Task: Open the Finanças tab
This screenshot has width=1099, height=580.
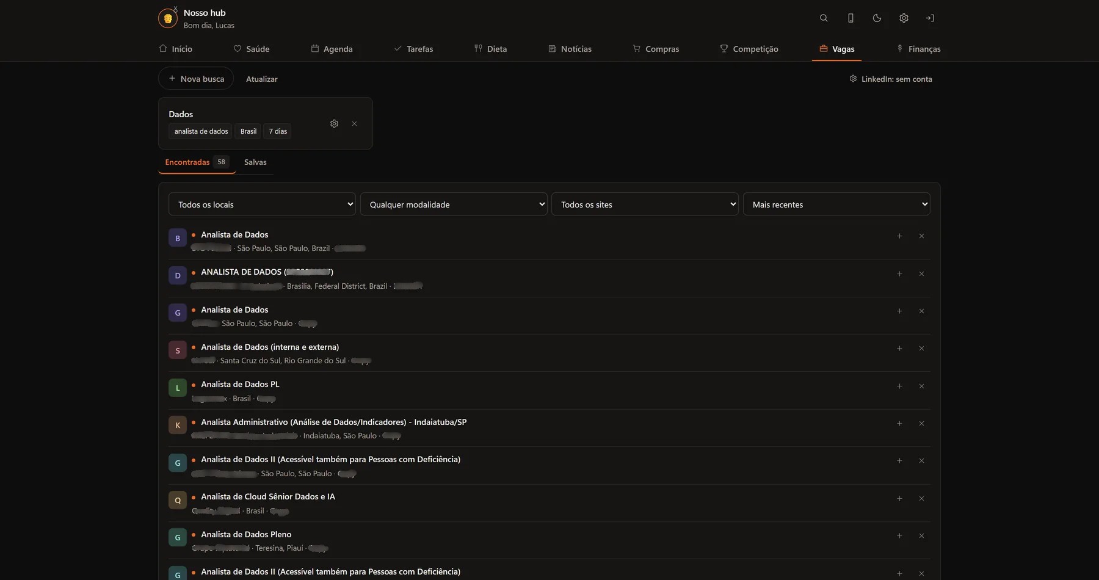Action: (x=918, y=49)
